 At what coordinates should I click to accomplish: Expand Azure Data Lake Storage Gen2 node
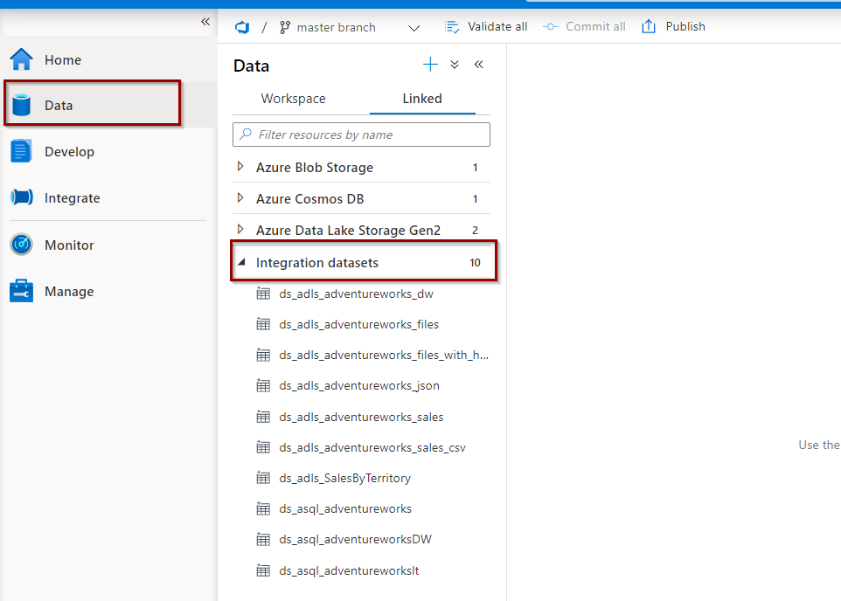[x=240, y=230]
